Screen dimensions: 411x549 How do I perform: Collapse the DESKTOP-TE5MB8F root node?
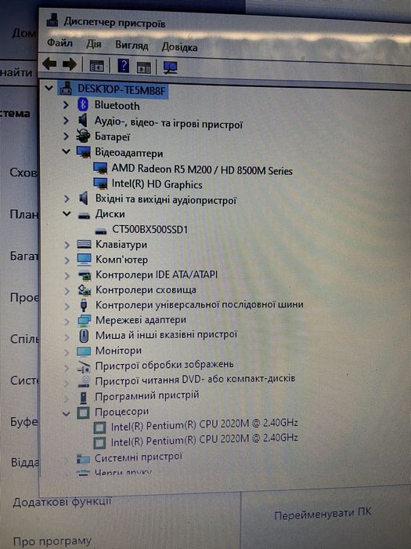click(49, 88)
